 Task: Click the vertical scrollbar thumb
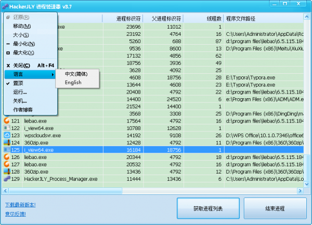tap(307, 168)
